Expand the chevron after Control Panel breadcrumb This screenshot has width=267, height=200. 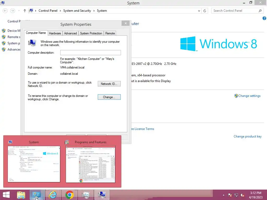(60, 11)
